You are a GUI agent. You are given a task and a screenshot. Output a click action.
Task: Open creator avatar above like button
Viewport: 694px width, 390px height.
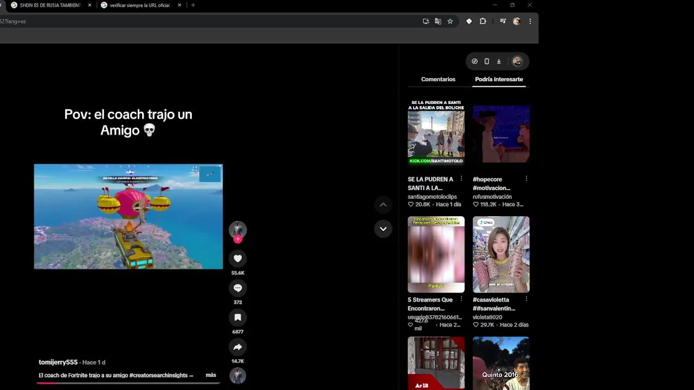pyautogui.click(x=237, y=229)
